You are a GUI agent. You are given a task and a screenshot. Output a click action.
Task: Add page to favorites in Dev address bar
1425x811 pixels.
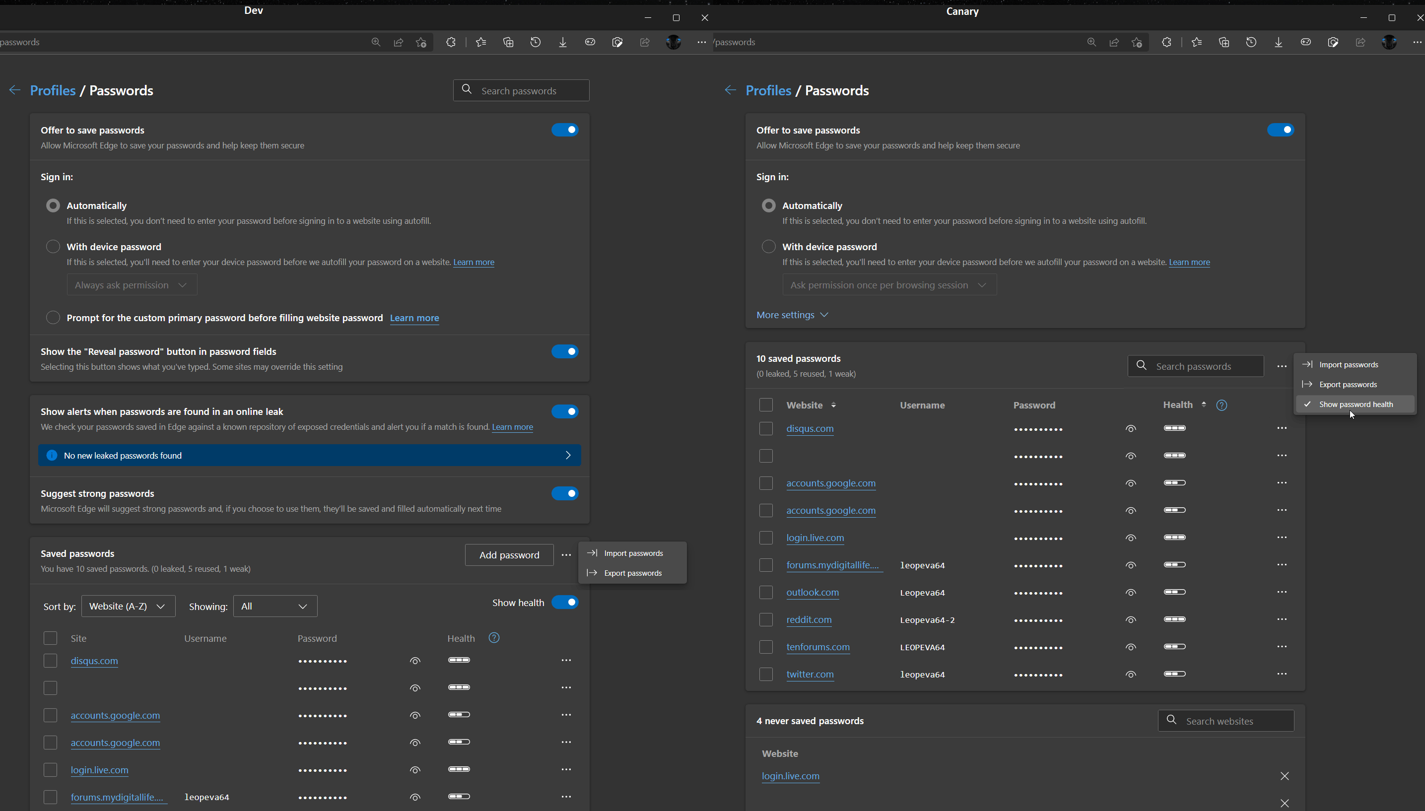coord(421,42)
